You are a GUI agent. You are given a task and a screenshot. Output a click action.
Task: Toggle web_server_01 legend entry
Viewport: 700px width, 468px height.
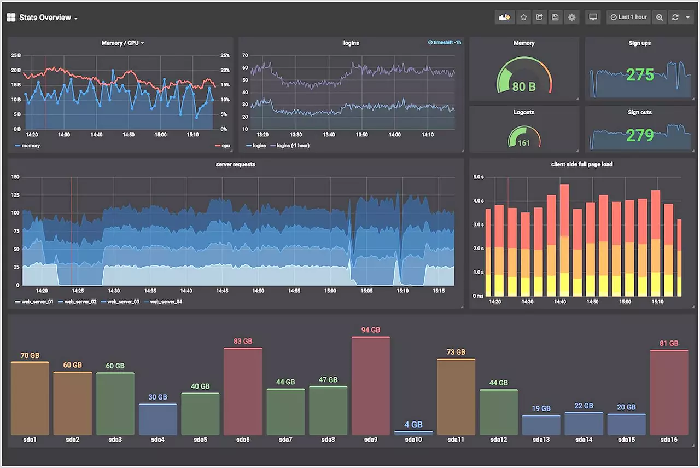pos(34,302)
